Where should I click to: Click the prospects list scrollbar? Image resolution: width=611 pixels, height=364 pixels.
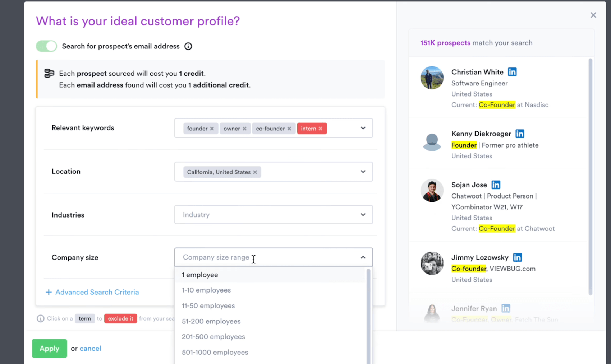pos(590,177)
